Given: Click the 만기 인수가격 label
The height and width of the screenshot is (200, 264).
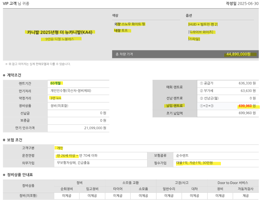Looking at the screenshot, I should (x=25, y=128).
